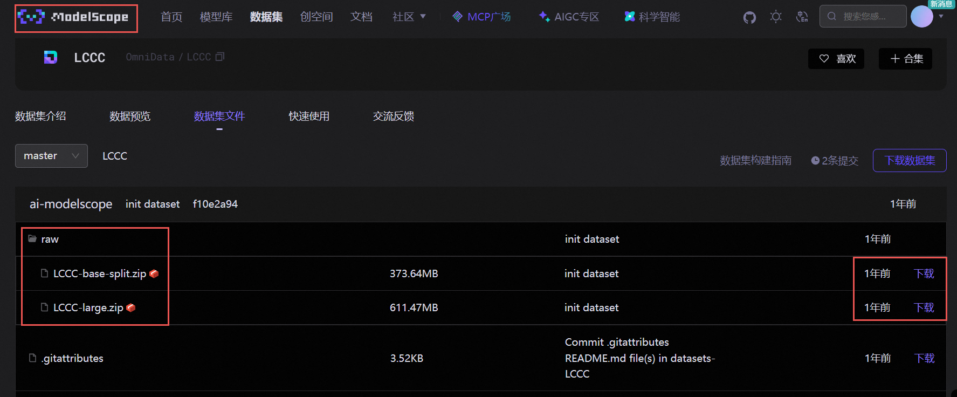This screenshot has width=957, height=397.
Task: Click the LCCC-base-split.zip file icon
Action: coord(45,273)
